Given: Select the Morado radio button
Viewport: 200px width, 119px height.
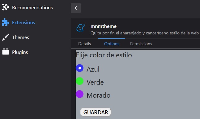Looking at the screenshot, I should [x=79, y=94].
